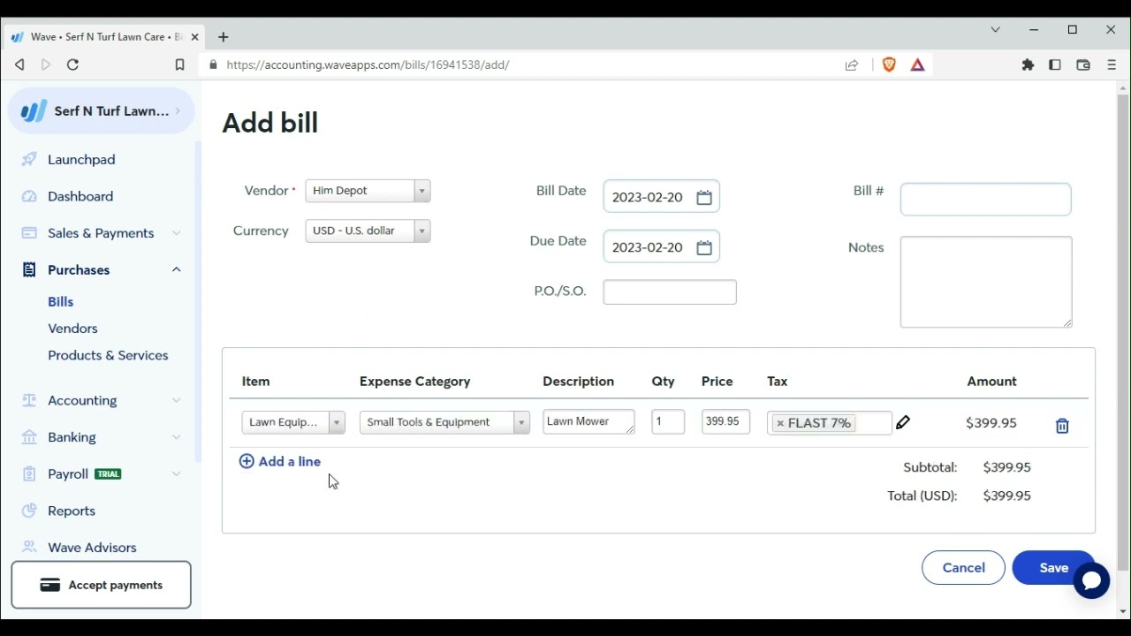
Task: Open the Serf N Turf Lawn business switcher
Action: tap(101, 111)
